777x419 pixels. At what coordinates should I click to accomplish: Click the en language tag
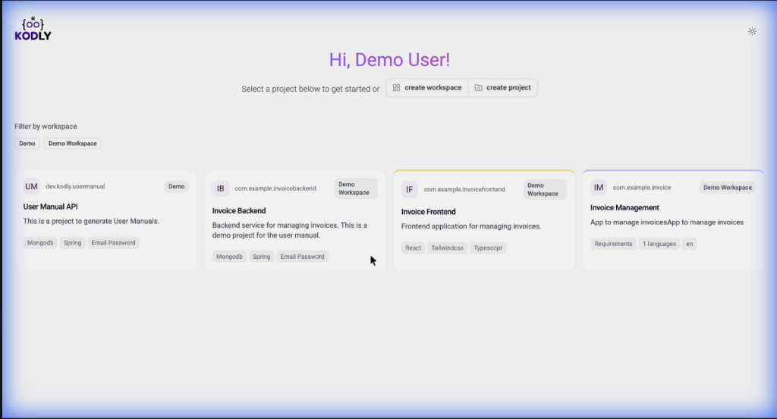coord(689,244)
